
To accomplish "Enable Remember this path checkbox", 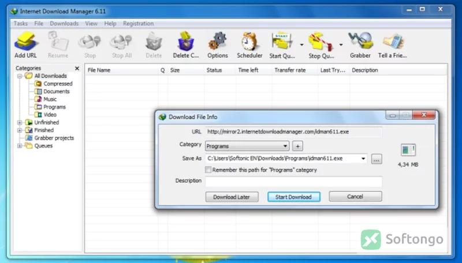I will click(x=208, y=170).
